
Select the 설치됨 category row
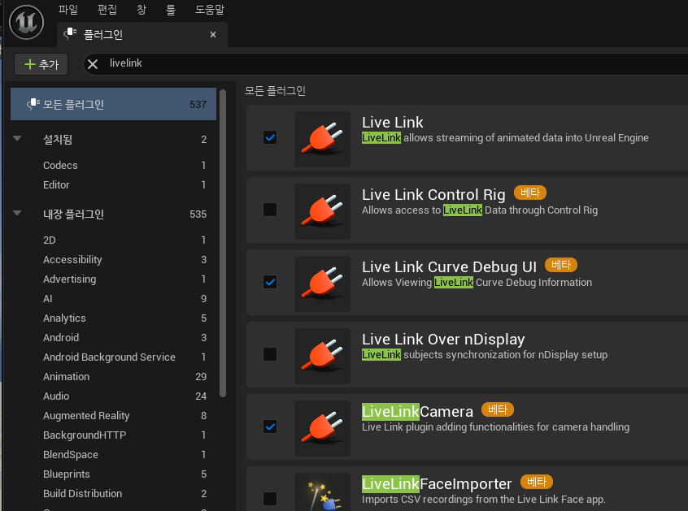click(x=113, y=140)
